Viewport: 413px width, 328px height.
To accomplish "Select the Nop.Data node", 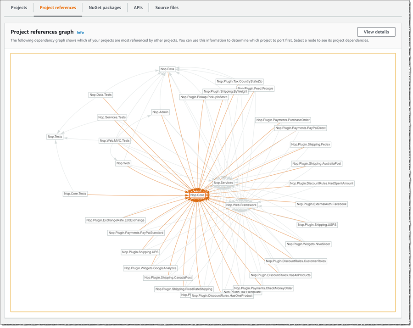I will pyautogui.click(x=167, y=69).
